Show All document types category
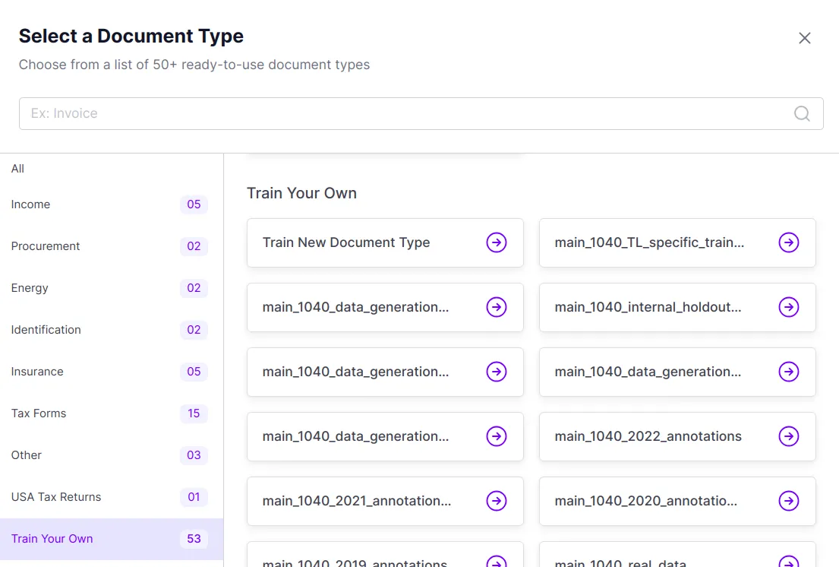The image size is (839, 567). (x=112, y=169)
